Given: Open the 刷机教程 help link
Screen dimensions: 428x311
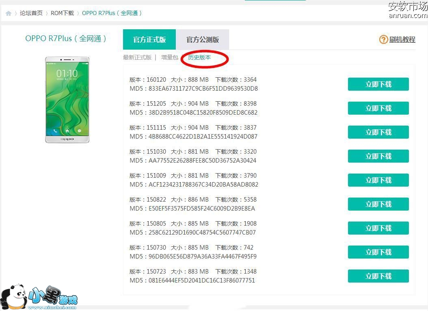Looking at the screenshot, I should [402, 39].
